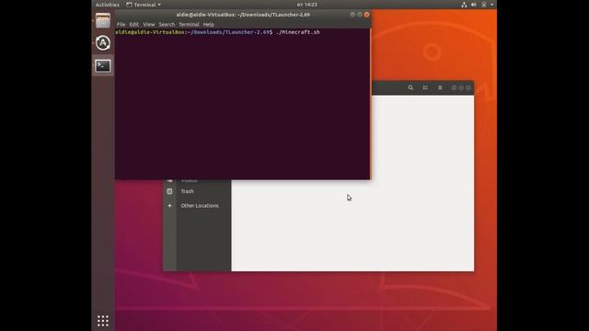Open the File menu in Terminal

click(121, 25)
